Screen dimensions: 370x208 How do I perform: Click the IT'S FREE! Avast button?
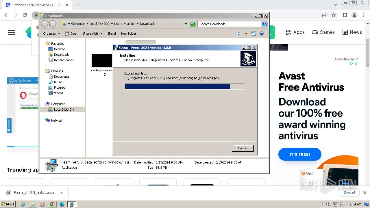click(300, 154)
